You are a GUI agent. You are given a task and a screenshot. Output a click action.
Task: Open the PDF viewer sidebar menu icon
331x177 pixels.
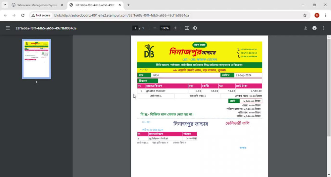click(8, 28)
